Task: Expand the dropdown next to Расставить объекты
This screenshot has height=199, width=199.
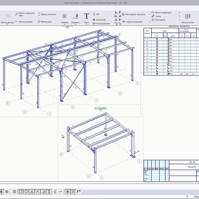Action: pyautogui.click(x=150, y=14)
